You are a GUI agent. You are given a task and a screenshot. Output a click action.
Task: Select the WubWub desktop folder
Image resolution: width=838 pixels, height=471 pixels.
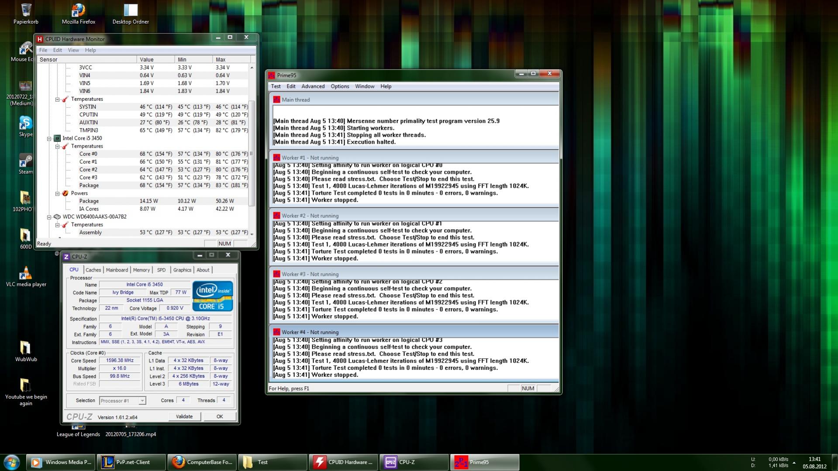pyautogui.click(x=26, y=352)
